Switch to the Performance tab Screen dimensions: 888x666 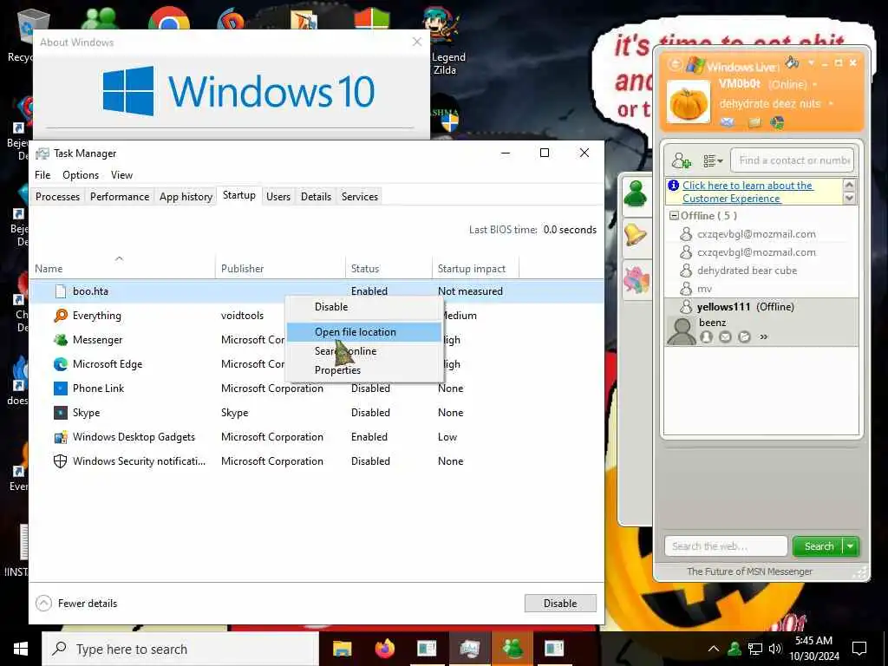click(120, 197)
